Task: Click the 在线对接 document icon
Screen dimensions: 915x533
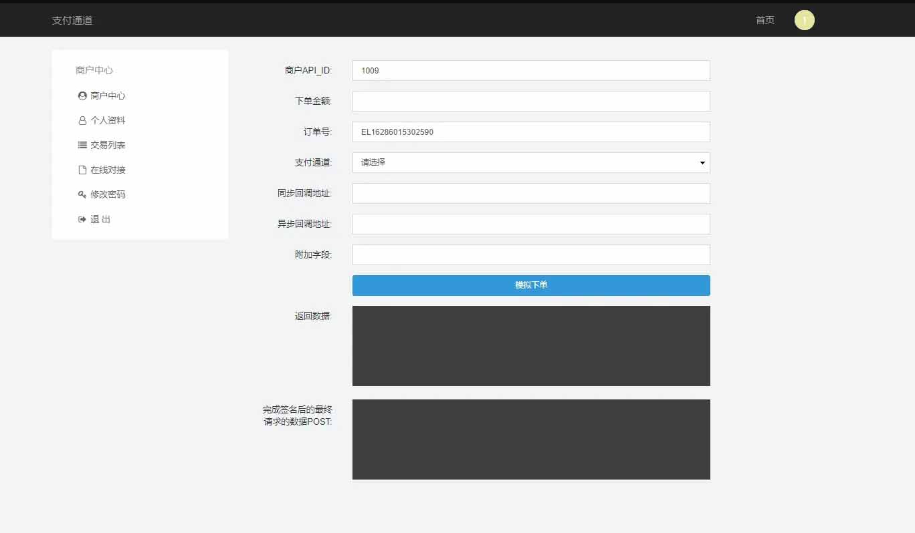Action: point(82,170)
